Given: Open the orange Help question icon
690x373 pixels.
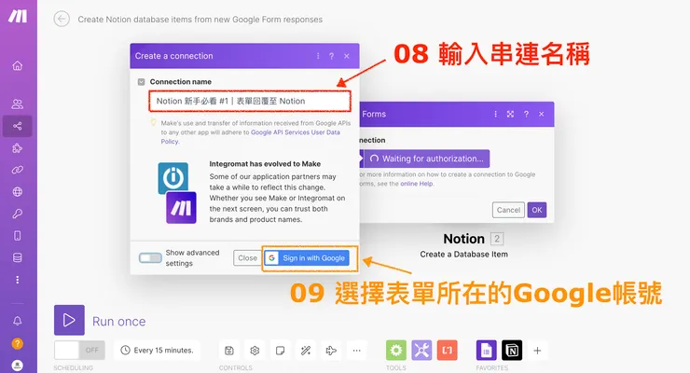Looking at the screenshot, I should point(17,343).
